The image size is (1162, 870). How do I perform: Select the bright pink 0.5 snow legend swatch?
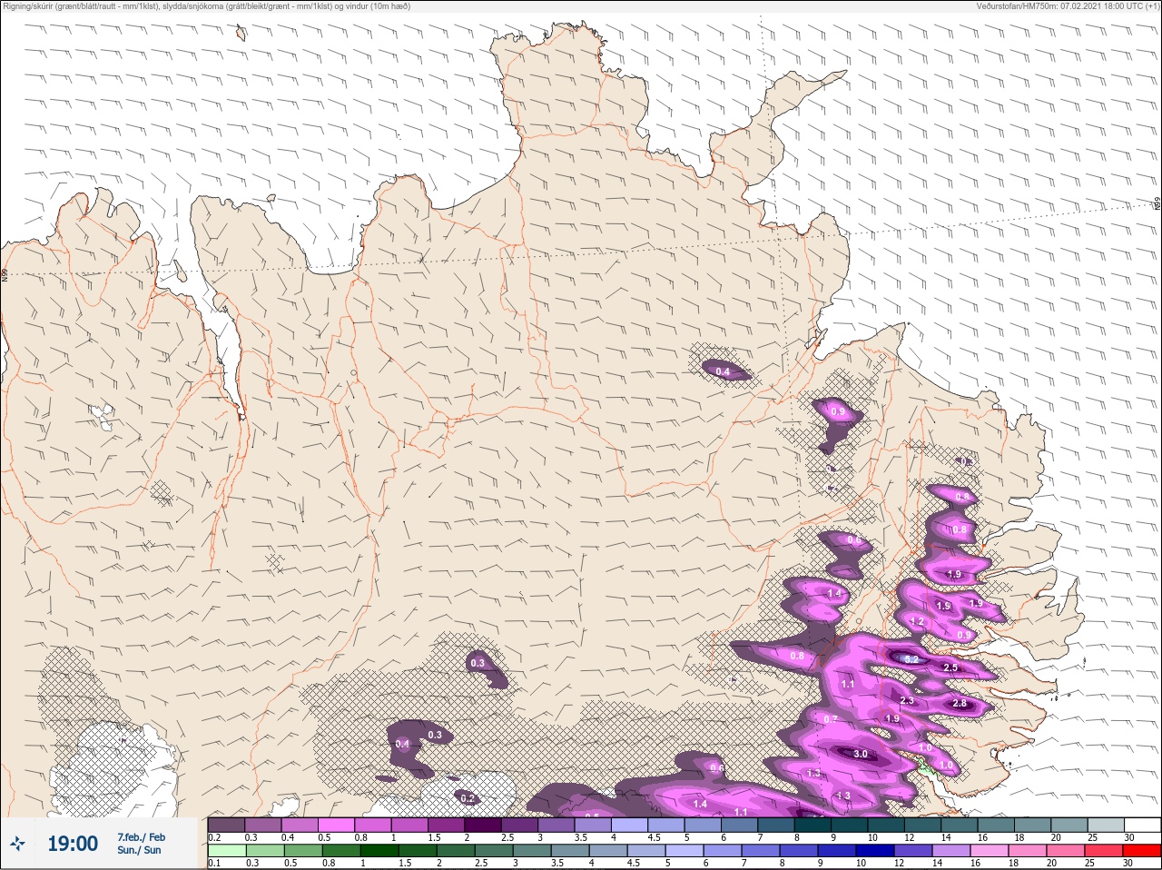[x=336, y=824]
